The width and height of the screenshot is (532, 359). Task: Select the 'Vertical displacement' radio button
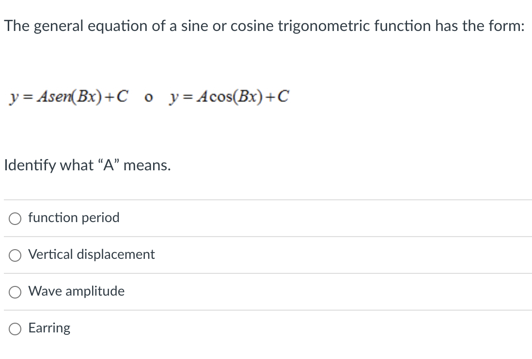(x=15, y=255)
